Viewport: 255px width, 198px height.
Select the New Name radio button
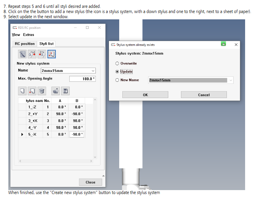117,80
